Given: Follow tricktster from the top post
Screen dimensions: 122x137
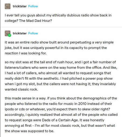Looking at the screenshot, I should click(x=33, y=6).
